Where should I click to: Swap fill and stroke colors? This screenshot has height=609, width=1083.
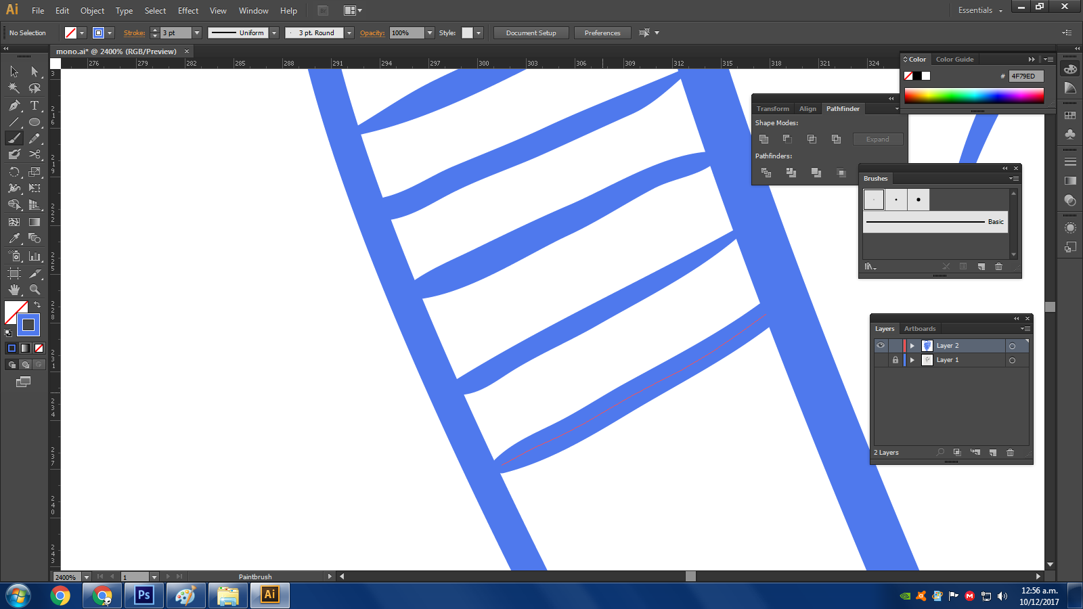click(x=38, y=304)
